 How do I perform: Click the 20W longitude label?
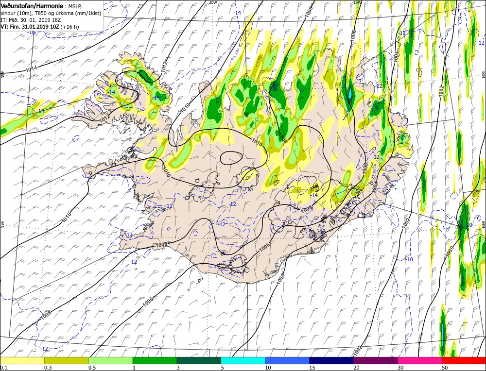pos(213,2)
